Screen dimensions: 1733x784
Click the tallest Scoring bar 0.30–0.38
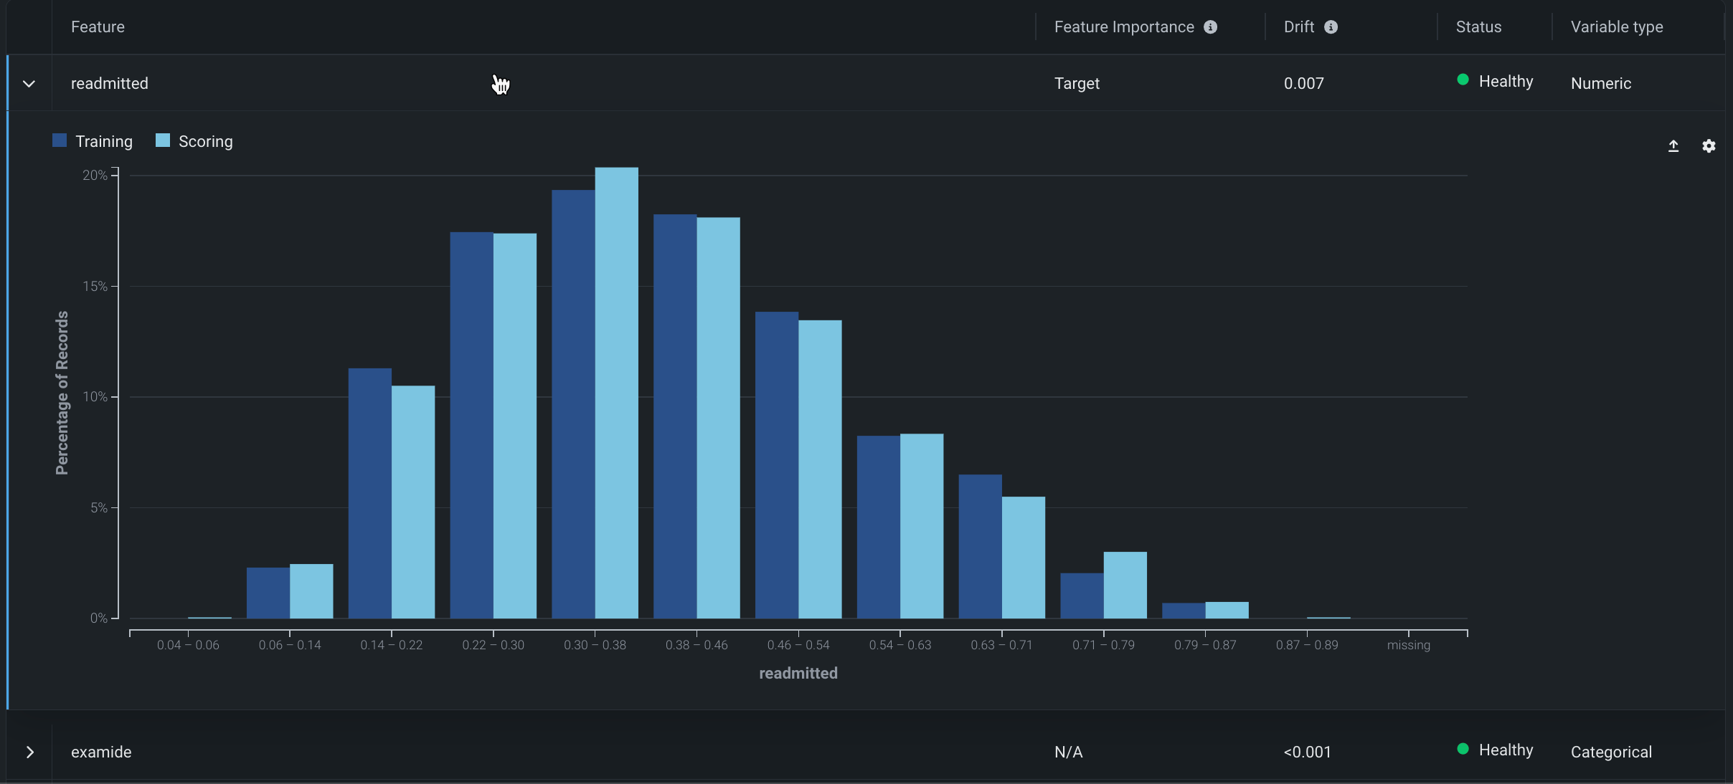tap(616, 394)
